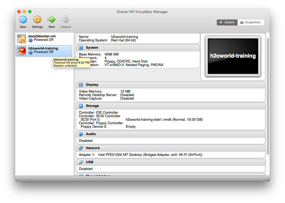The image size is (285, 203).
Task: Click the power state icon under boot2docker-vm
Action: click(31, 40)
